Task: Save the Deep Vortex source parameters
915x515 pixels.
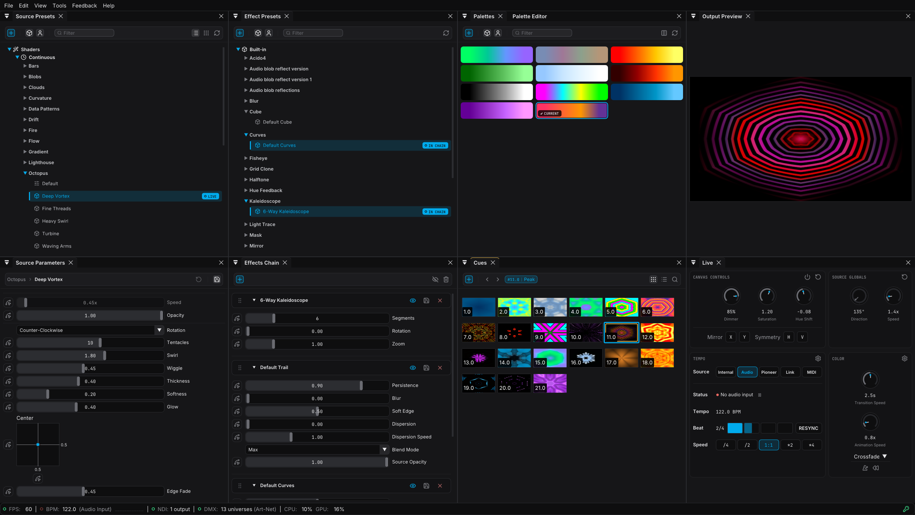Action: pyautogui.click(x=217, y=279)
